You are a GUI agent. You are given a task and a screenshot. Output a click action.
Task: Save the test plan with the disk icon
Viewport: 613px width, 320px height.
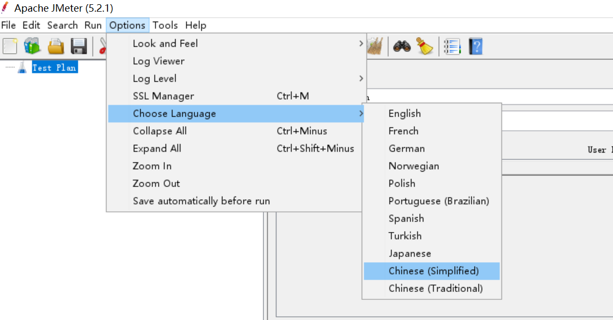pos(79,46)
